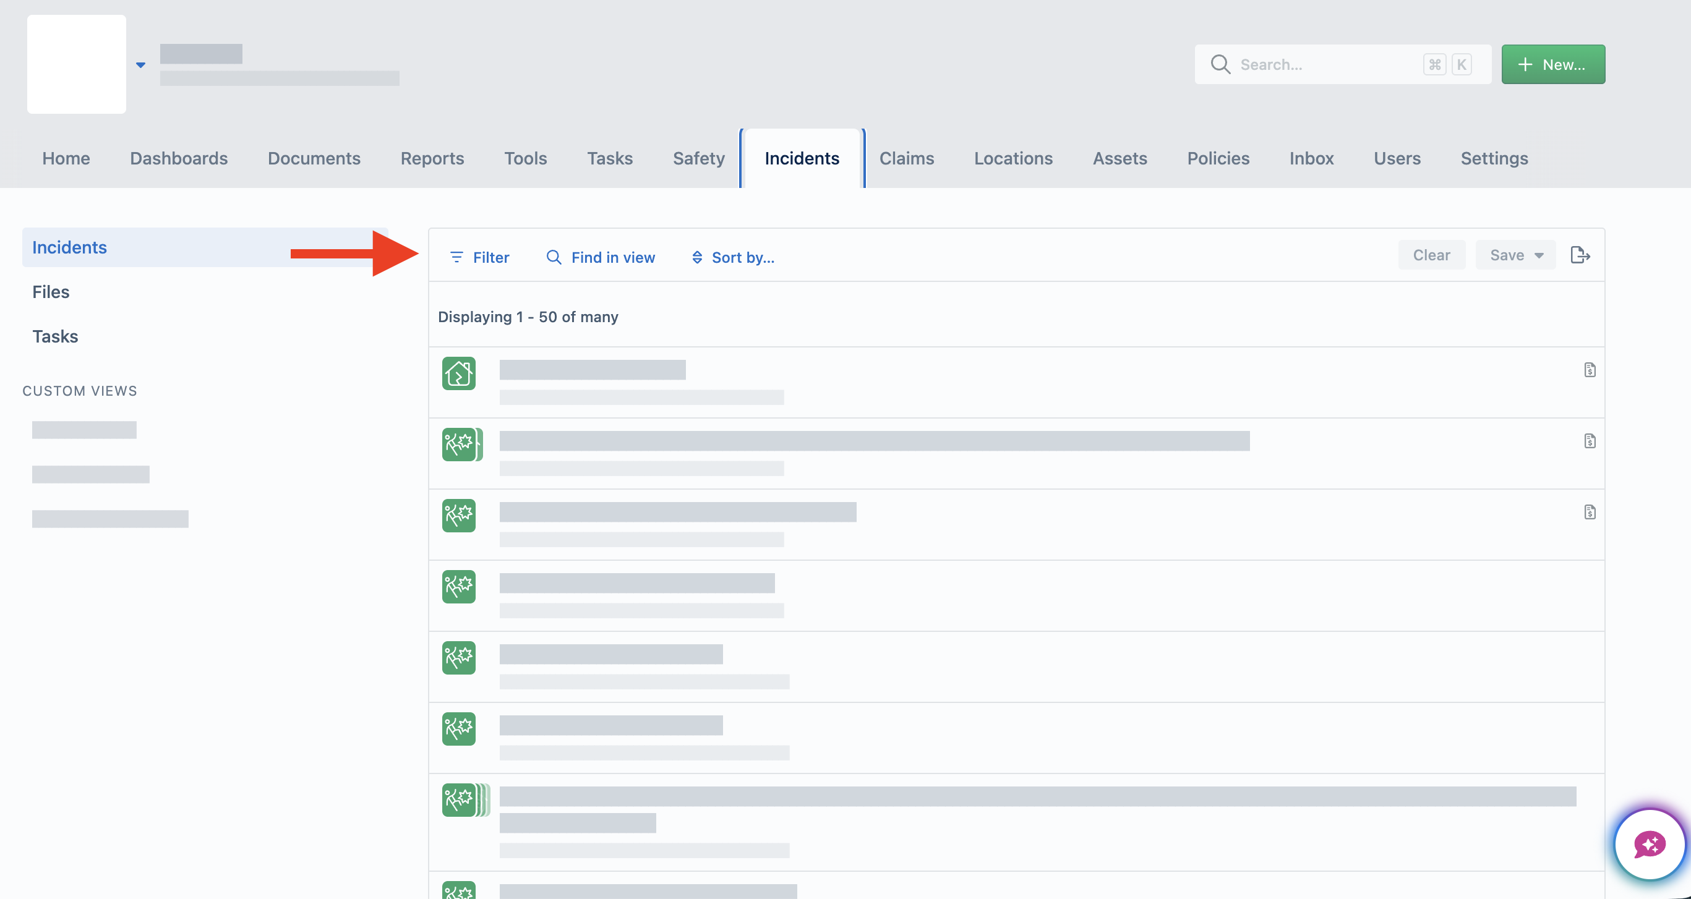
Task: Go to the Locations tab
Action: point(1013,158)
